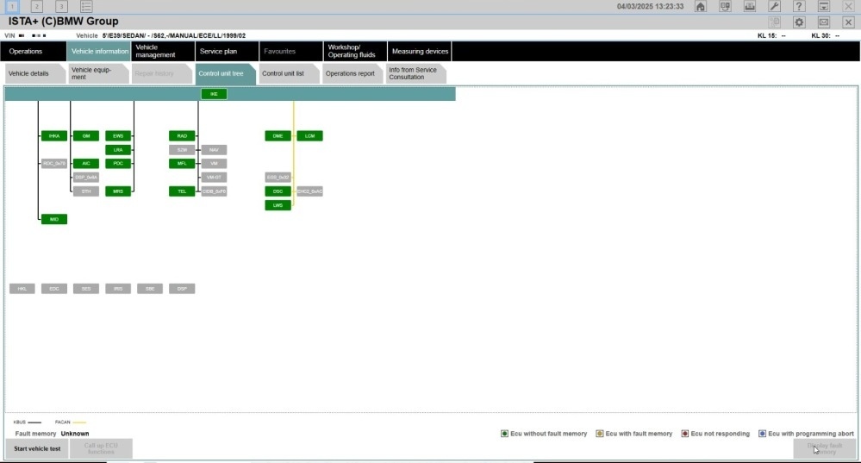Click the home icon in top toolbar

coord(701,7)
